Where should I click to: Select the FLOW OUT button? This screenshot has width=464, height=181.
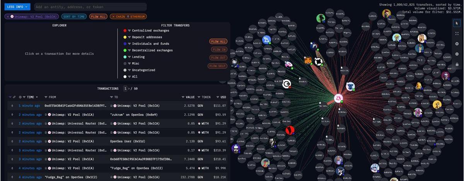click(219, 58)
